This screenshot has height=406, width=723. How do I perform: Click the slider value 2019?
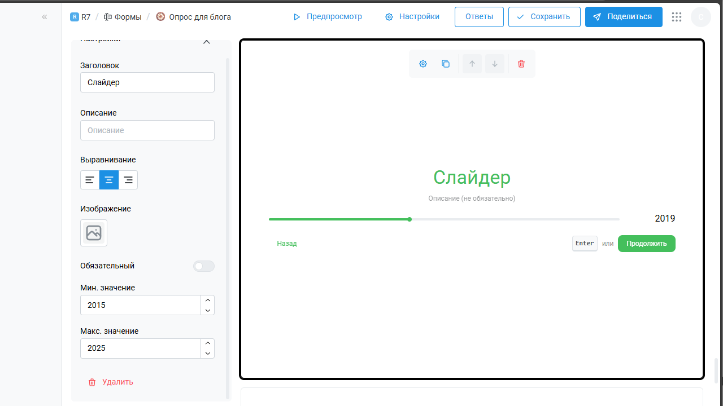pyautogui.click(x=665, y=219)
